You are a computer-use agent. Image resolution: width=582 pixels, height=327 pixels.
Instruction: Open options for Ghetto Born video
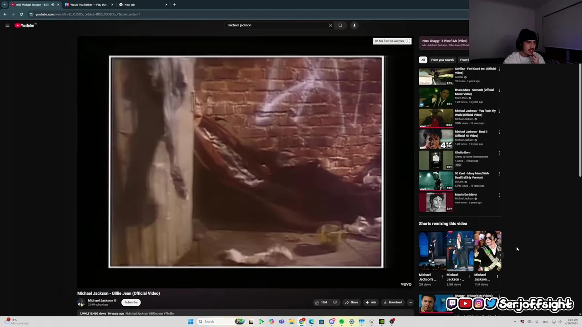click(x=499, y=153)
